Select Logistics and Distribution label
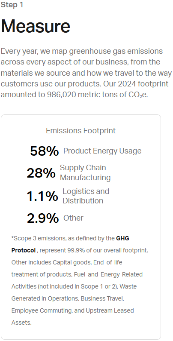173x341 pixels. click(86, 196)
